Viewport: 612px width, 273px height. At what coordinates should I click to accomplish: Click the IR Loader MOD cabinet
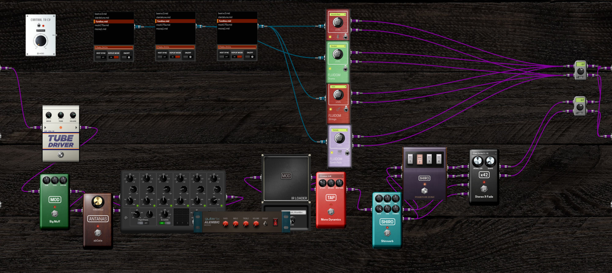click(286, 178)
